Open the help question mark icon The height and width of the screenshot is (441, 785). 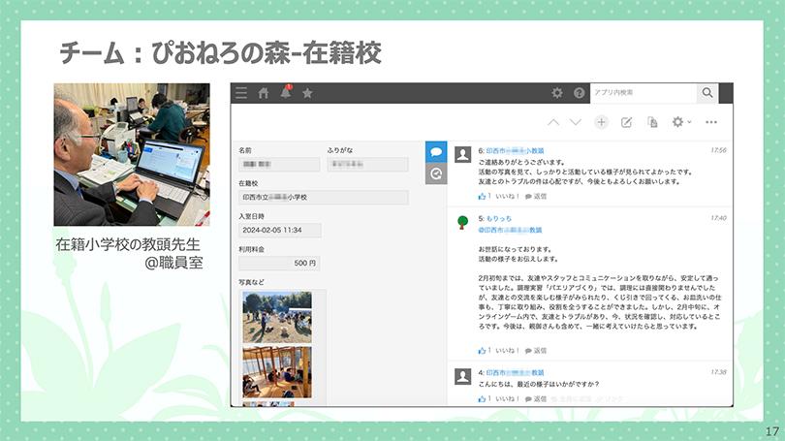pos(579,93)
